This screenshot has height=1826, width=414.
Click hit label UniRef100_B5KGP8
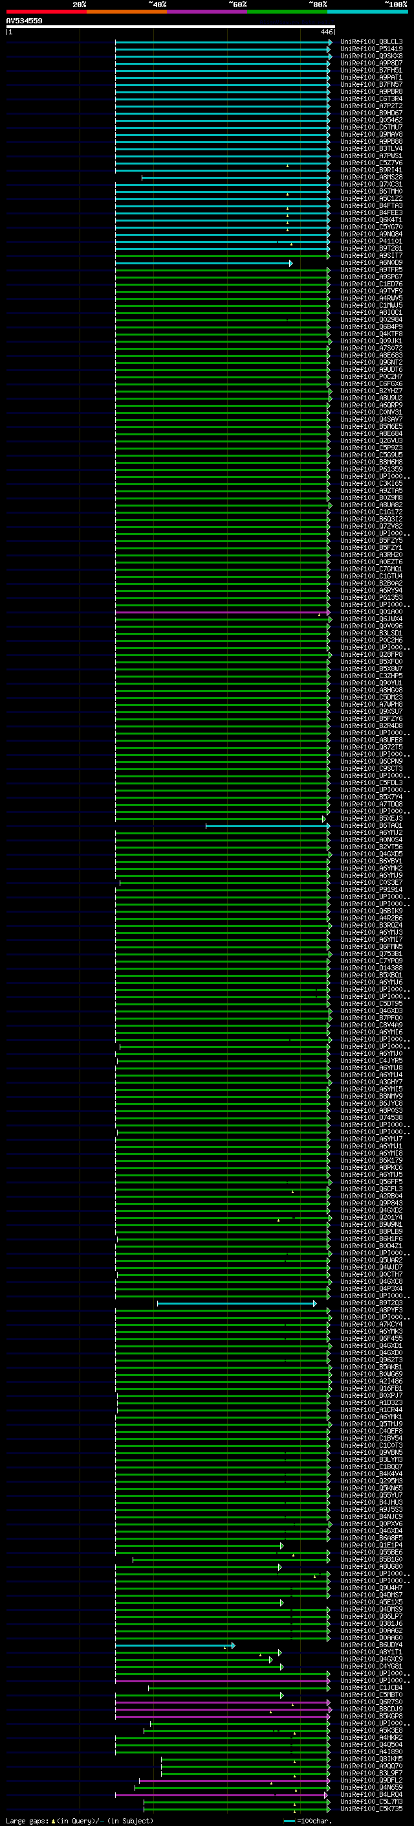click(371, 1716)
